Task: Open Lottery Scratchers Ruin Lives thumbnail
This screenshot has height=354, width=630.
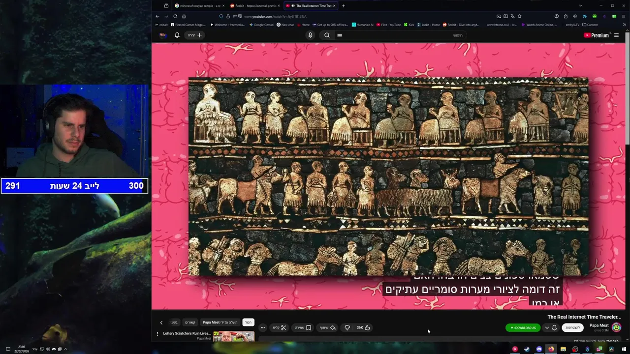Action: (234, 336)
